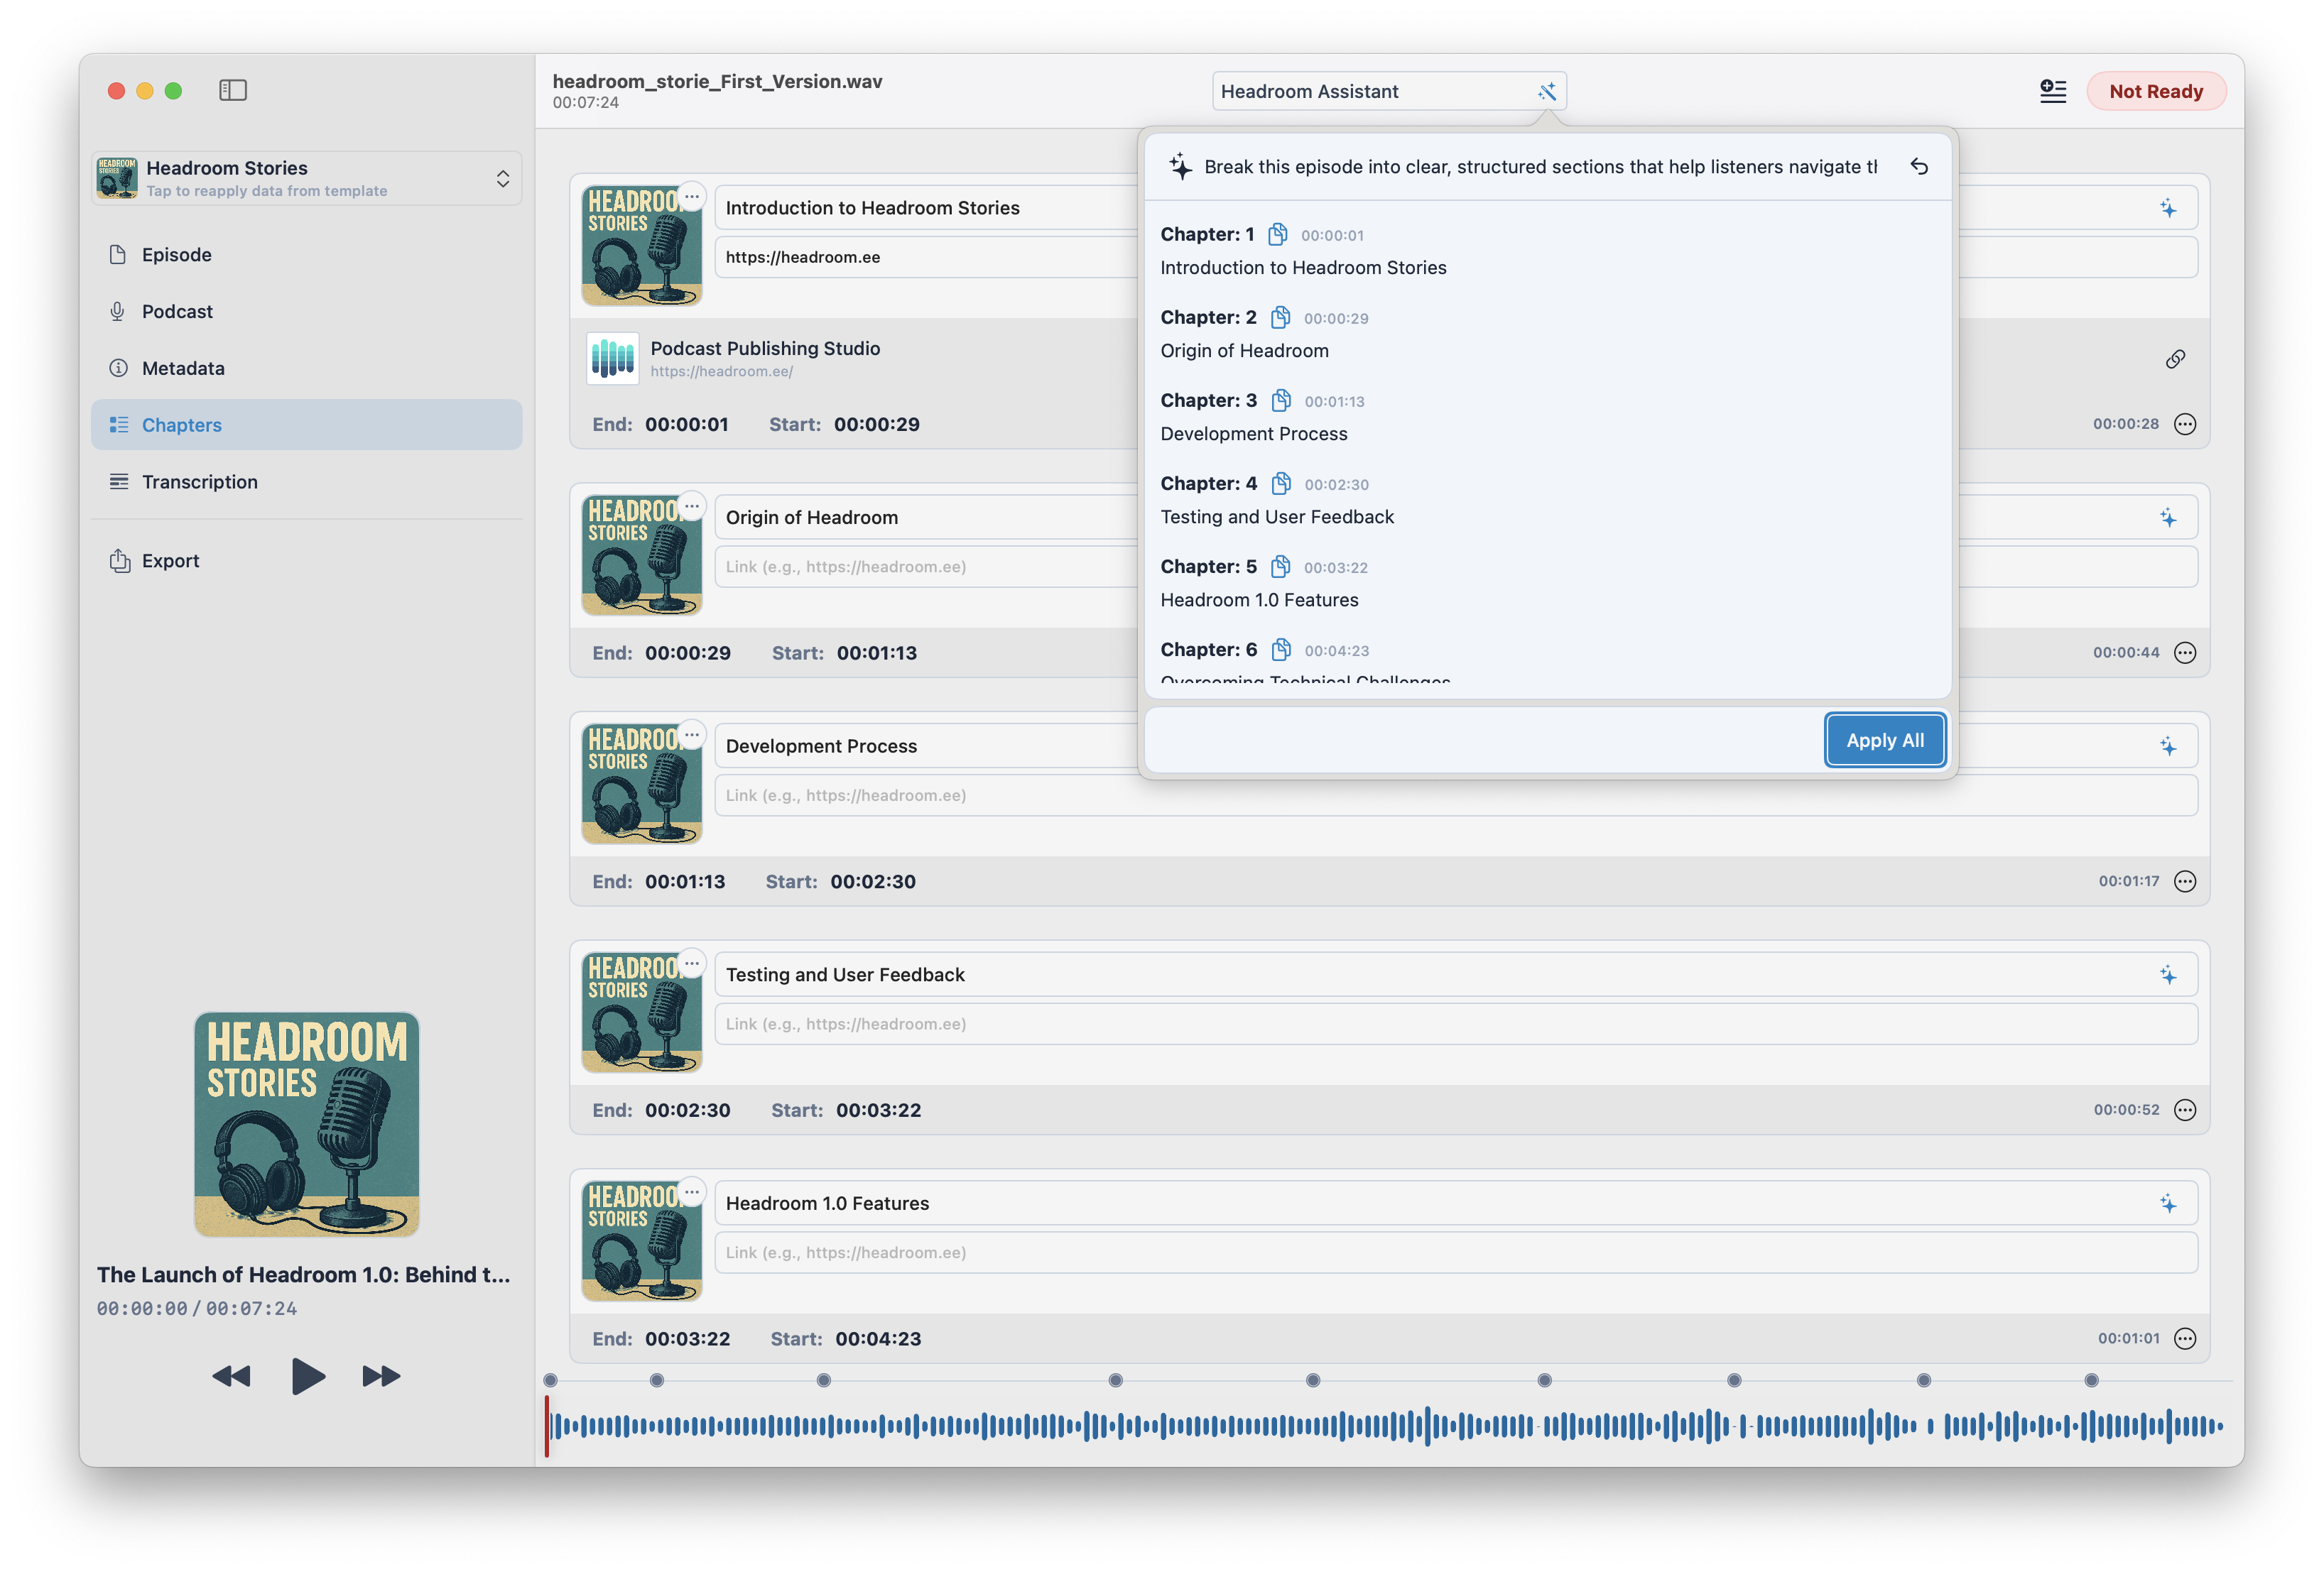This screenshot has height=1572, width=2324.
Task: Expand the Headroom Stories template dropdown
Action: coord(502,179)
